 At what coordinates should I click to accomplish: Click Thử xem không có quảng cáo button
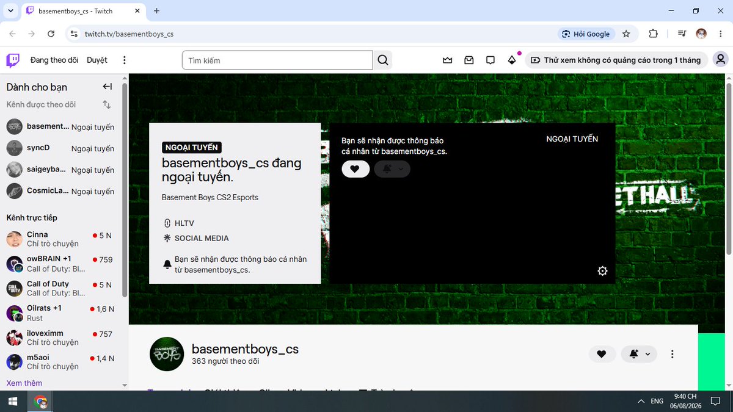(616, 60)
